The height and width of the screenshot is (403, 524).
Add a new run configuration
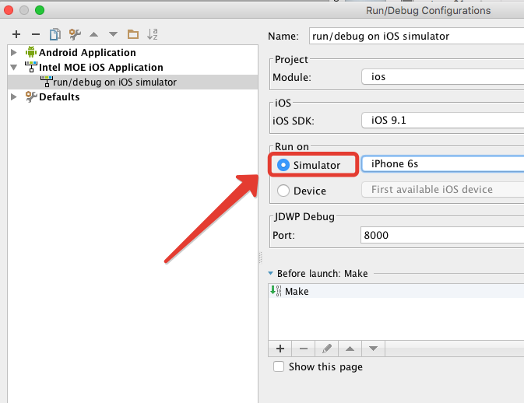tap(16, 34)
